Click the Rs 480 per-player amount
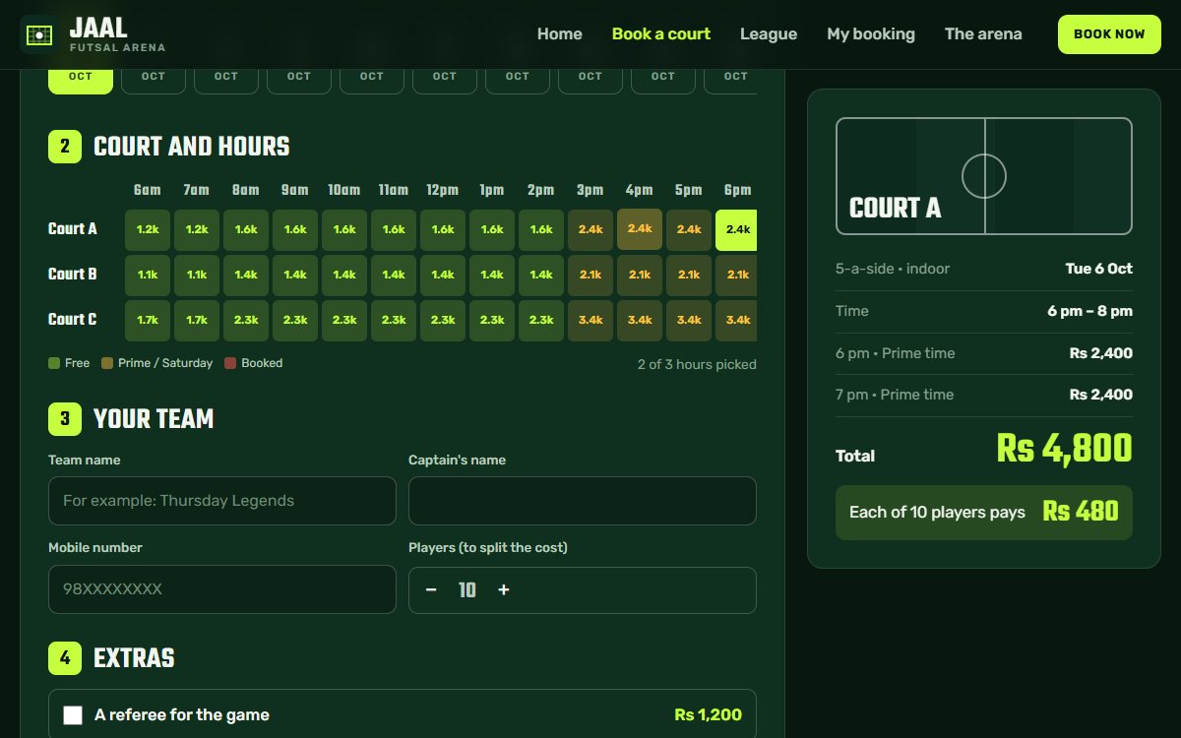Image resolution: width=1181 pixels, height=738 pixels. (1081, 512)
